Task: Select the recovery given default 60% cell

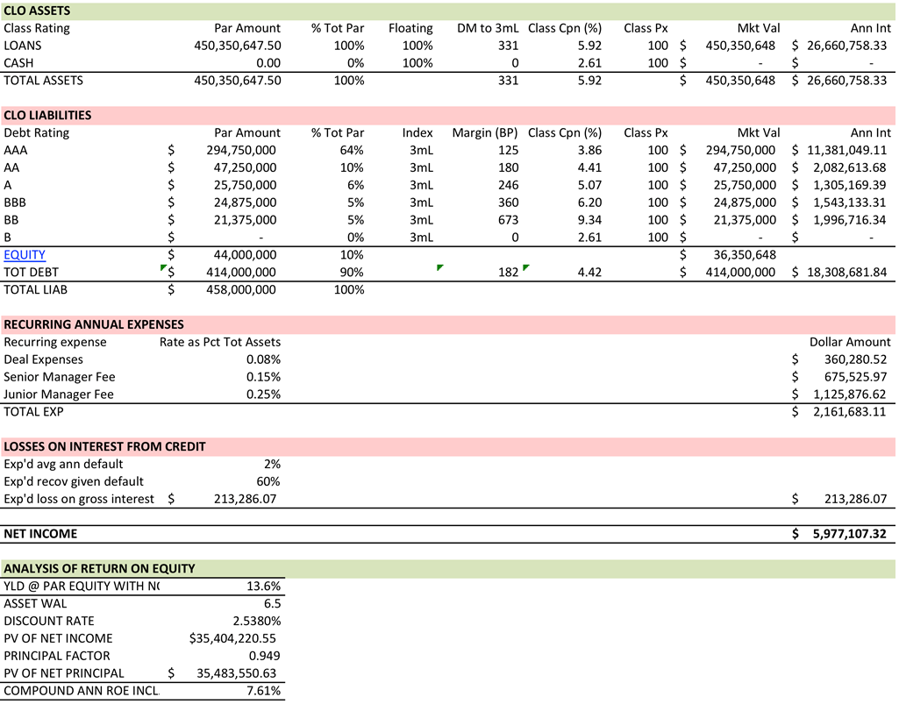Action: [x=268, y=481]
